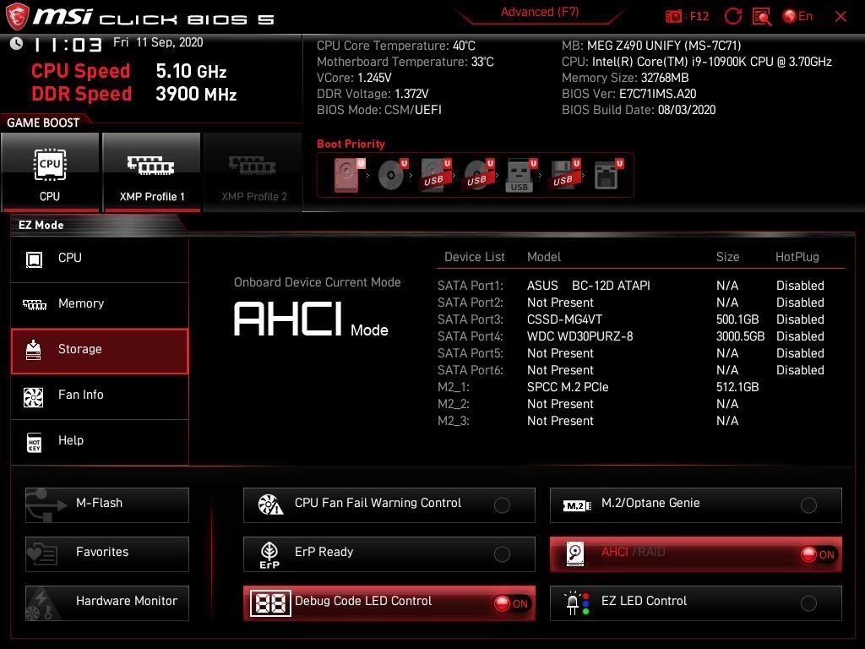Switch to Advanced (F7) mode
The image size is (865, 649).
click(540, 12)
